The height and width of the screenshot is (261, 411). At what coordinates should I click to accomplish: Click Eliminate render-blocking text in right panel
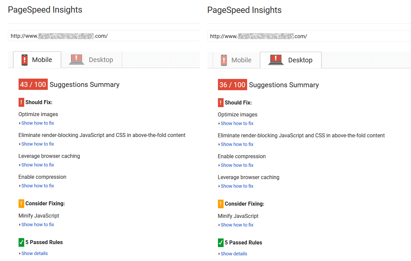tap(301, 136)
